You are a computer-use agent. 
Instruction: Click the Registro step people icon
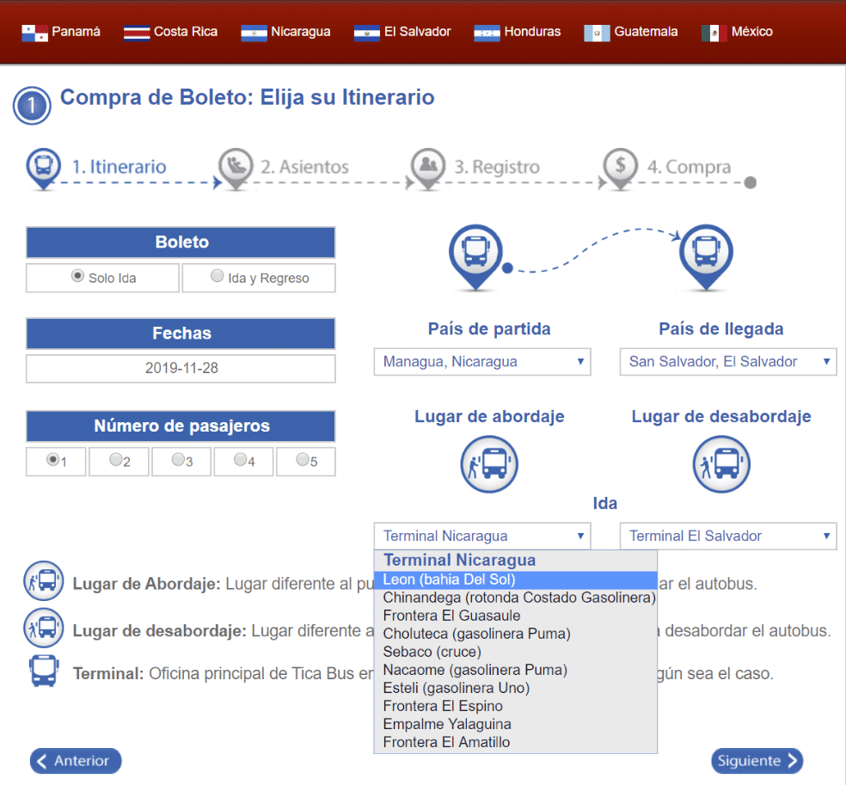(427, 167)
